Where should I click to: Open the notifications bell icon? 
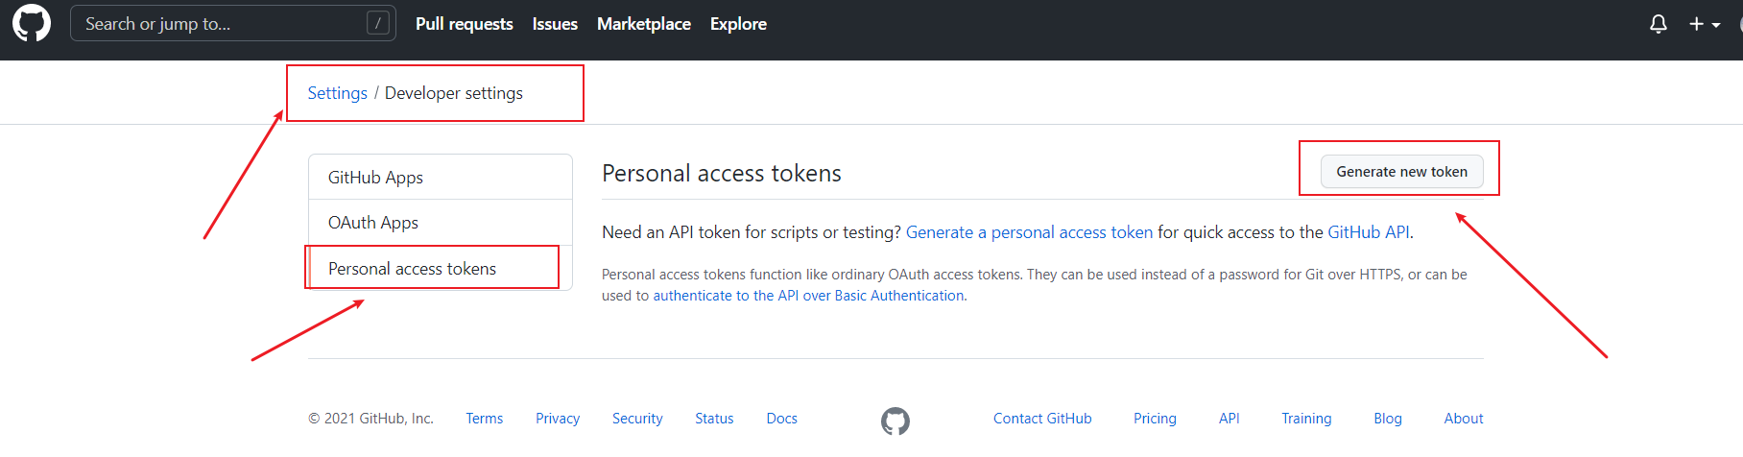pyautogui.click(x=1658, y=24)
